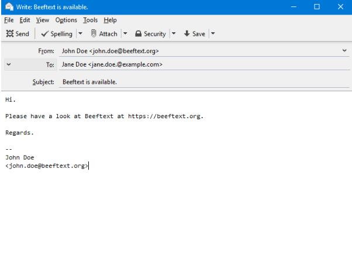Click the '<john.doe@beeftext.org>' signature line
Image resolution: width=352 pixels, height=258 pixels.
tap(47, 166)
